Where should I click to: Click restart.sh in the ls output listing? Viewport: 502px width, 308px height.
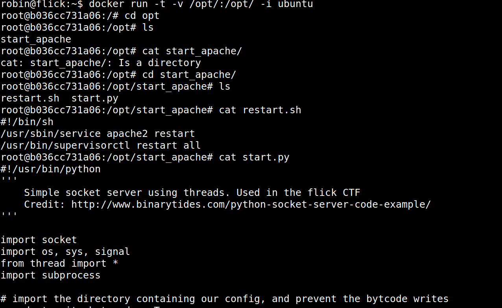30,98
